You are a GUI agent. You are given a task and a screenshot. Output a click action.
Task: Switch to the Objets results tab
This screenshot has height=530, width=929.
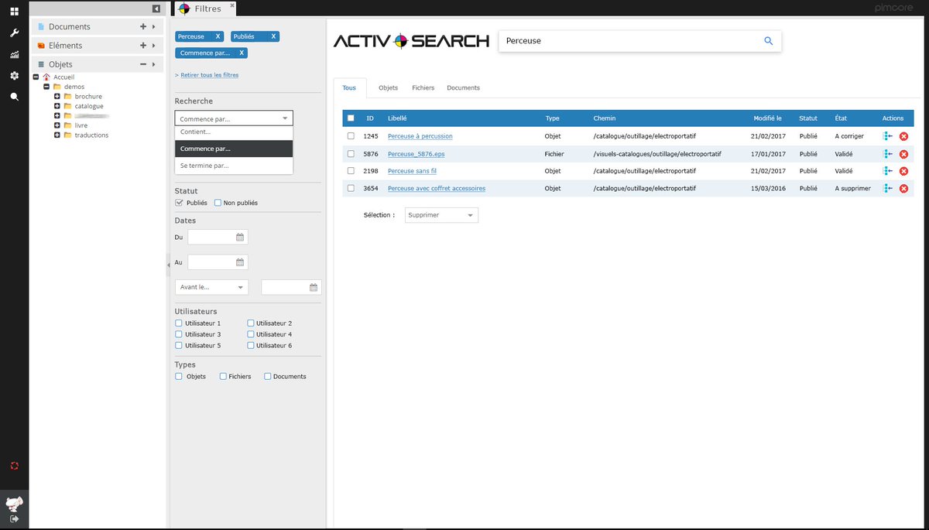[x=388, y=88]
